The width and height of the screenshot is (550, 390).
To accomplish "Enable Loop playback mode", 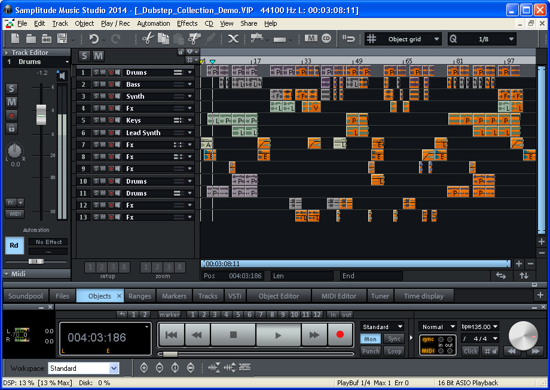I will [394, 351].
